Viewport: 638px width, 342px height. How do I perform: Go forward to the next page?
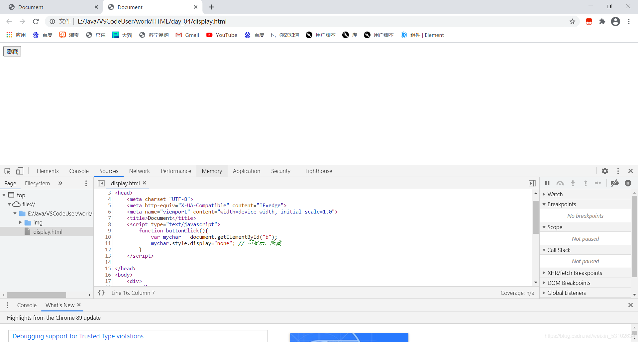pos(23,22)
